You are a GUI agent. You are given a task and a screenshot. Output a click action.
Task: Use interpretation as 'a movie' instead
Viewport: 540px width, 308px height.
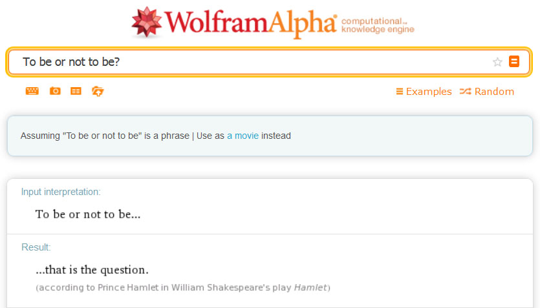tap(243, 136)
